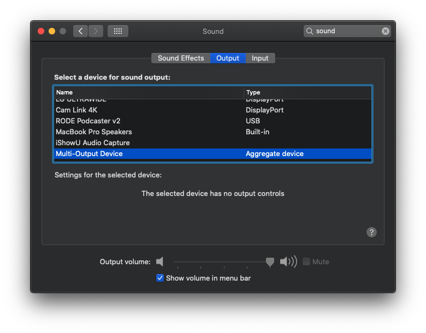Viewport: 426px width, 333px height.
Task: Click the Aggregate device type cell
Action: [x=274, y=154]
